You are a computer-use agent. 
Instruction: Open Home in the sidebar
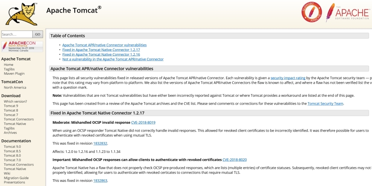(x=9, y=64)
